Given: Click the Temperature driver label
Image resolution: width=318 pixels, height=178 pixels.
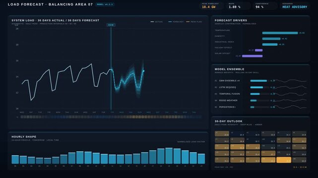Looking at the screenshot, I should 222,30.
